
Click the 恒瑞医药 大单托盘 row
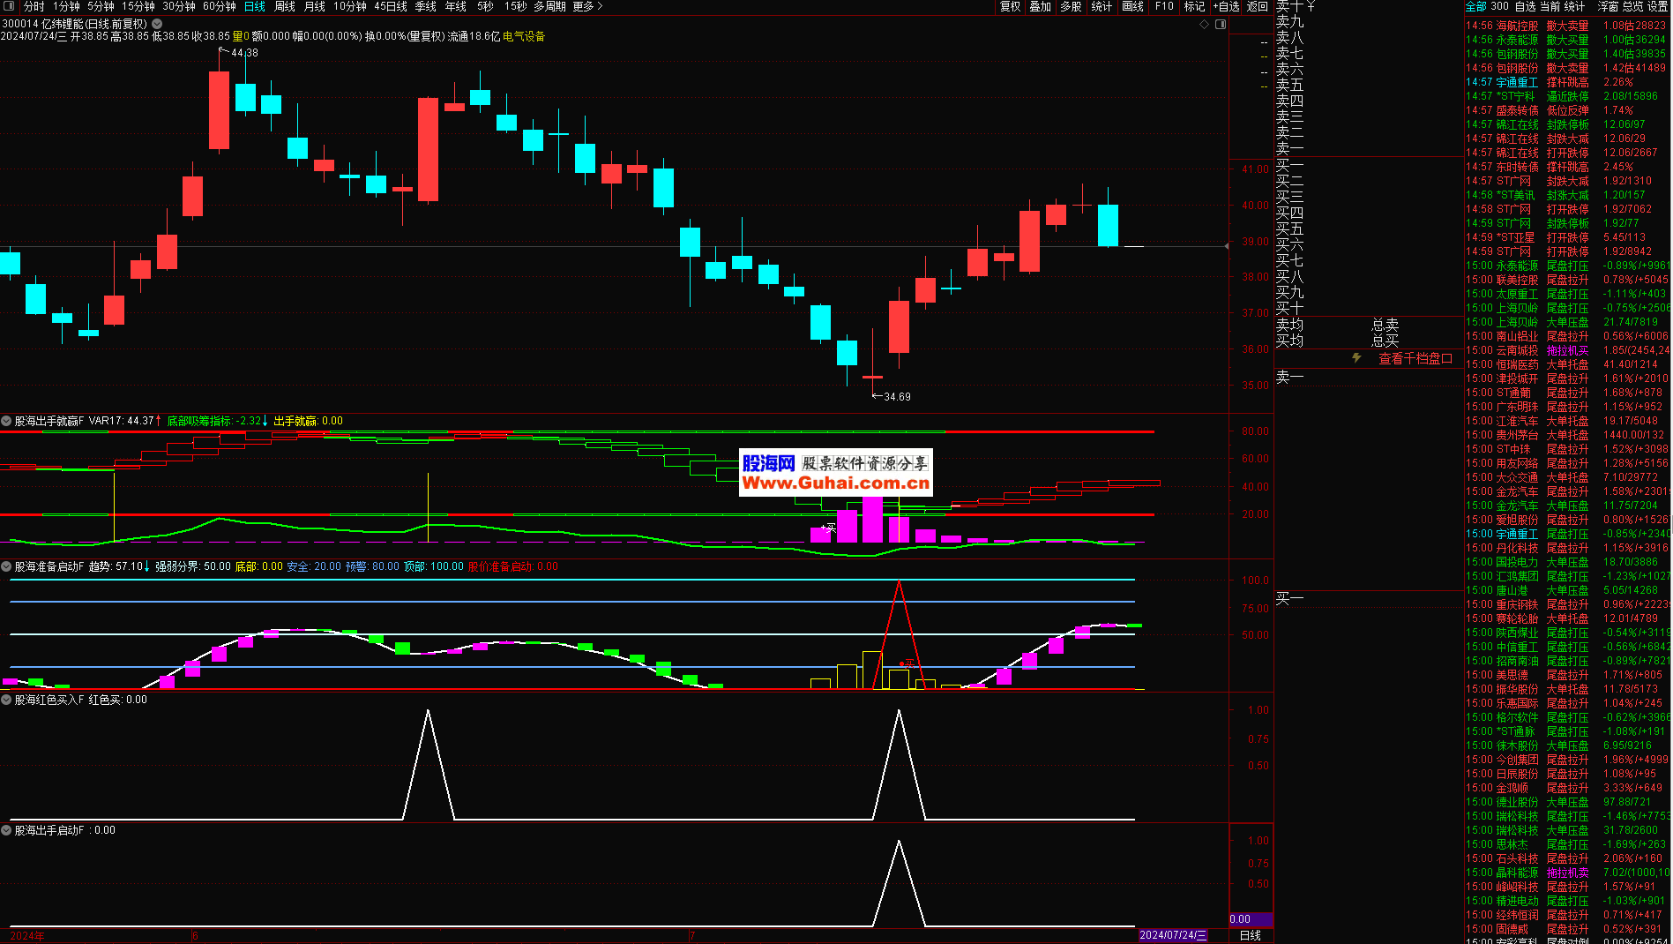coord(1566,364)
